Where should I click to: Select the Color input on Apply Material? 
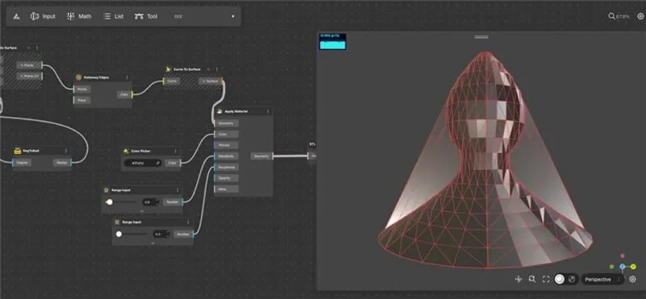pyautogui.click(x=226, y=134)
